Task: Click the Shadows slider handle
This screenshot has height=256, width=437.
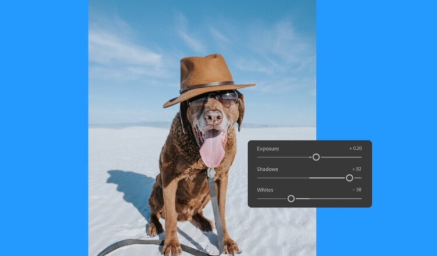Action: pyautogui.click(x=350, y=178)
